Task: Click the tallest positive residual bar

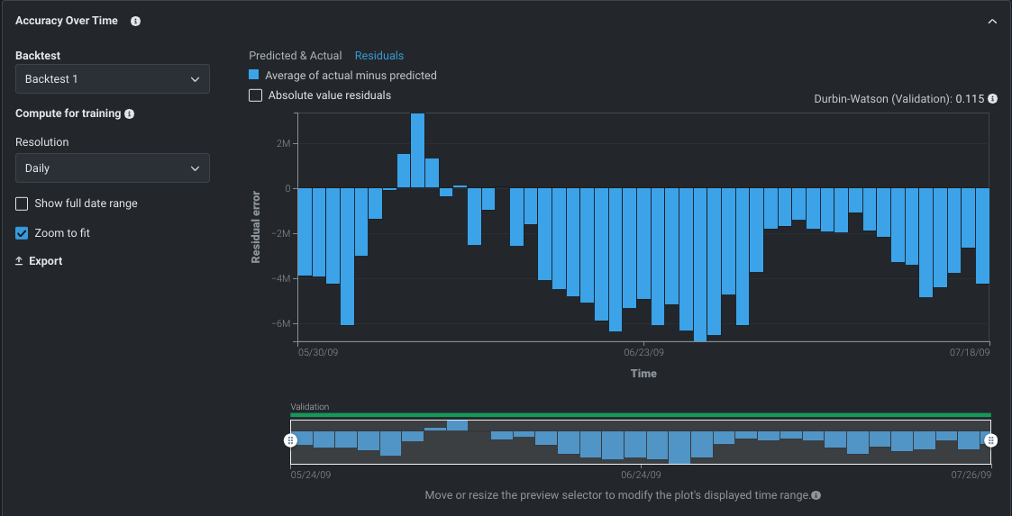Action: coord(417,149)
